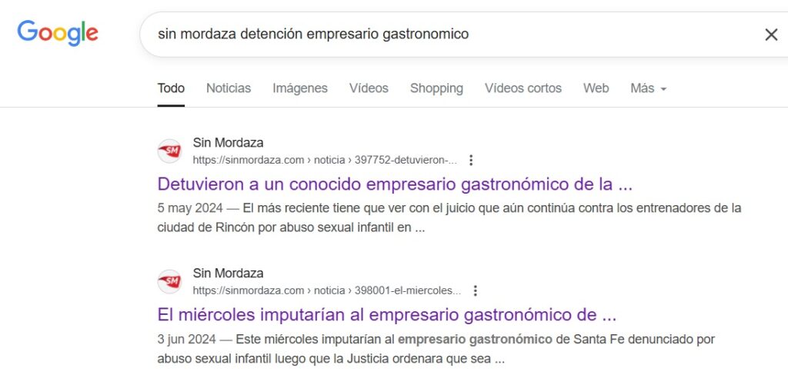Click the first result's sinmordaza.com URL breadcrumb
The width and height of the screenshot is (788, 378).
pos(326,160)
